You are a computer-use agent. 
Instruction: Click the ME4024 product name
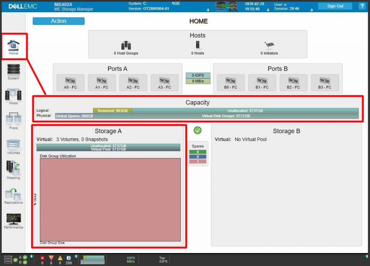click(63, 4)
